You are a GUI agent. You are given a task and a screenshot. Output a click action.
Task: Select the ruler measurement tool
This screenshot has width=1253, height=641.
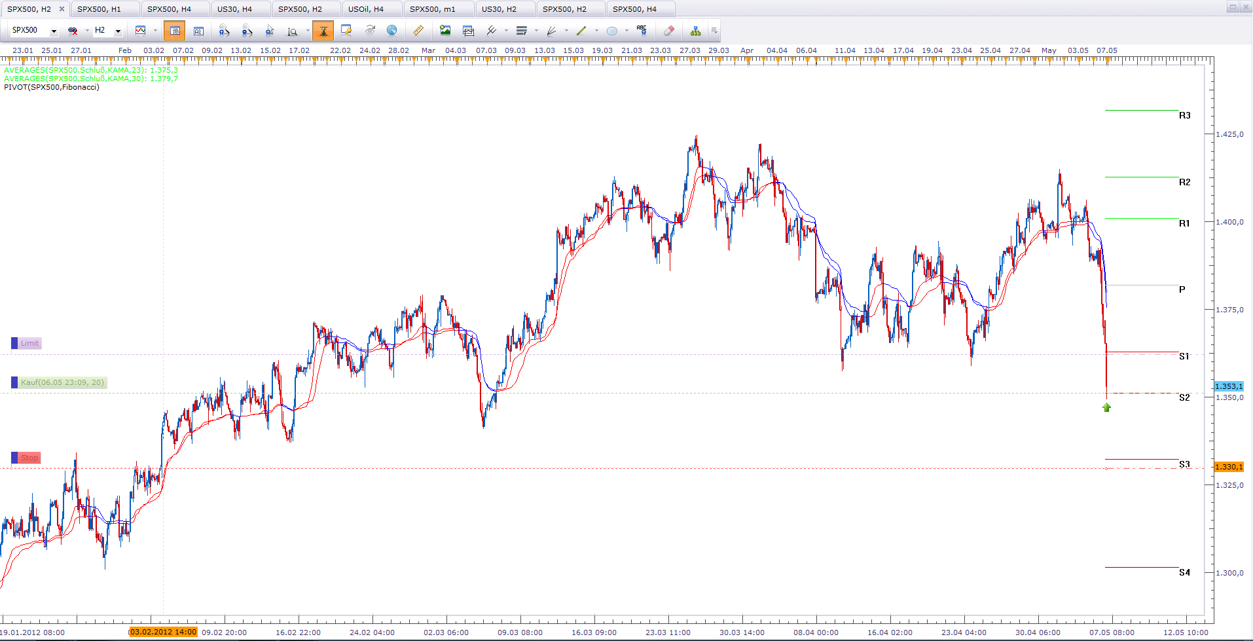point(418,31)
